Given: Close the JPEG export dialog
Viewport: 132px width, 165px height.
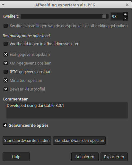Looking at the screenshot, I should 127,5.
